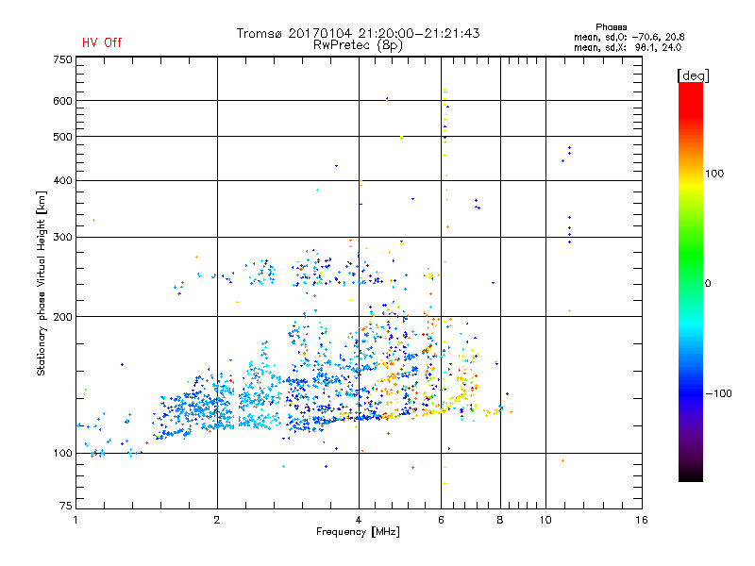Click the 'Phases' header text
The height and width of the screenshot is (566, 755).
tap(611, 27)
